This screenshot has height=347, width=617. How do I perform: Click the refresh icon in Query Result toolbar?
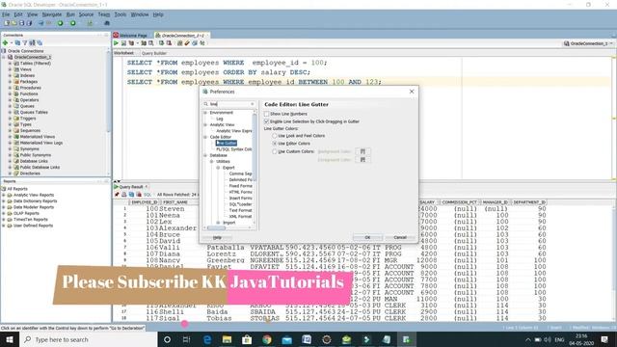coord(131,195)
